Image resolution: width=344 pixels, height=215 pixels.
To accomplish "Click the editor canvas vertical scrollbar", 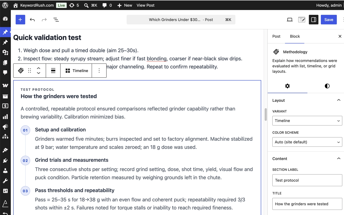I will click(x=266, y=114).
